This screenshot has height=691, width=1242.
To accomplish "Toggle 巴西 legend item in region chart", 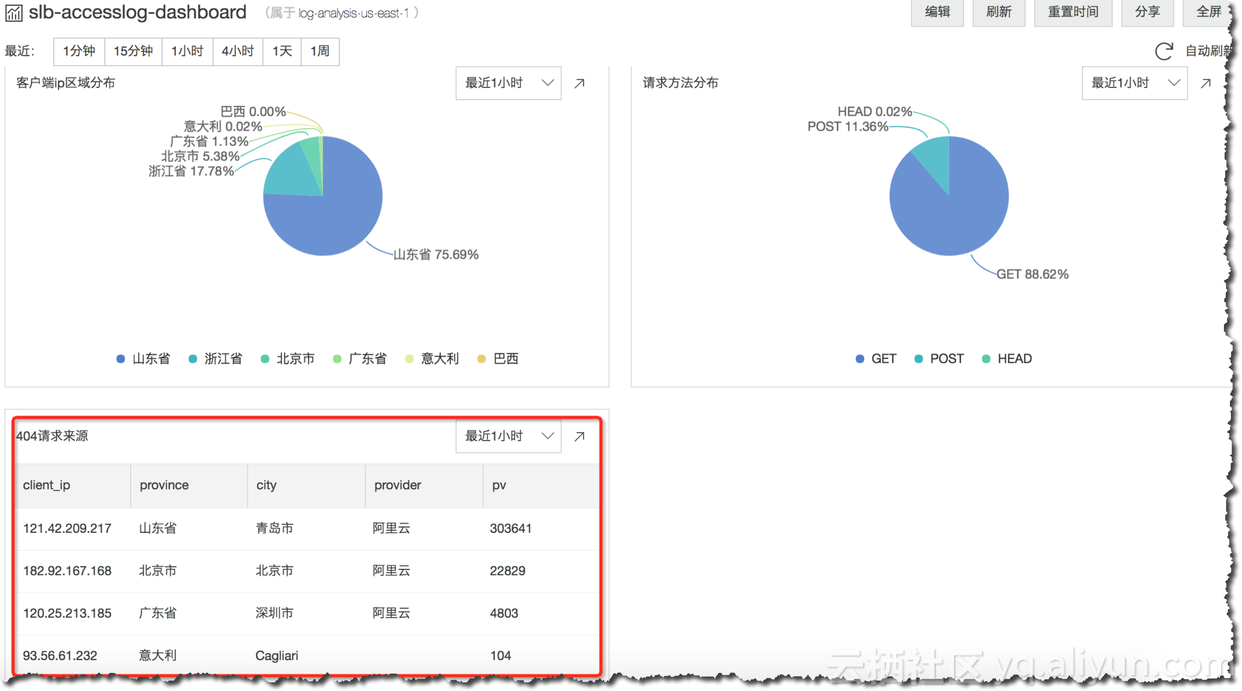I will pyautogui.click(x=498, y=359).
